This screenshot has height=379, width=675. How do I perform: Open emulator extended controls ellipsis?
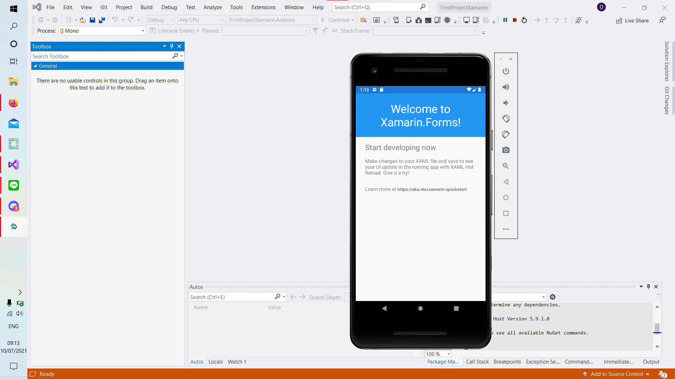click(506, 229)
